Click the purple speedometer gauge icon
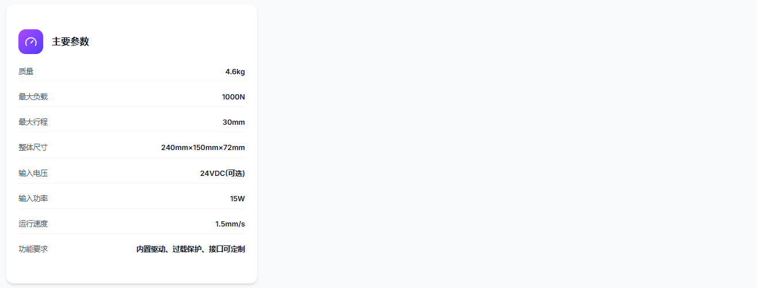This screenshot has height=288, width=757. pyautogui.click(x=30, y=41)
